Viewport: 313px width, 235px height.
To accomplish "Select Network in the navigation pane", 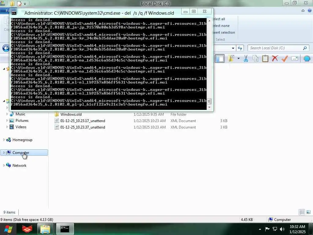I will [19, 166].
